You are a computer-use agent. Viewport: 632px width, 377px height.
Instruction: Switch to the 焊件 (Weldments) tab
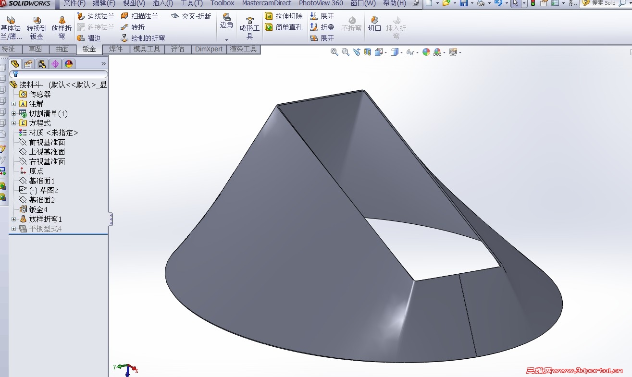pyautogui.click(x=116, y=49)
